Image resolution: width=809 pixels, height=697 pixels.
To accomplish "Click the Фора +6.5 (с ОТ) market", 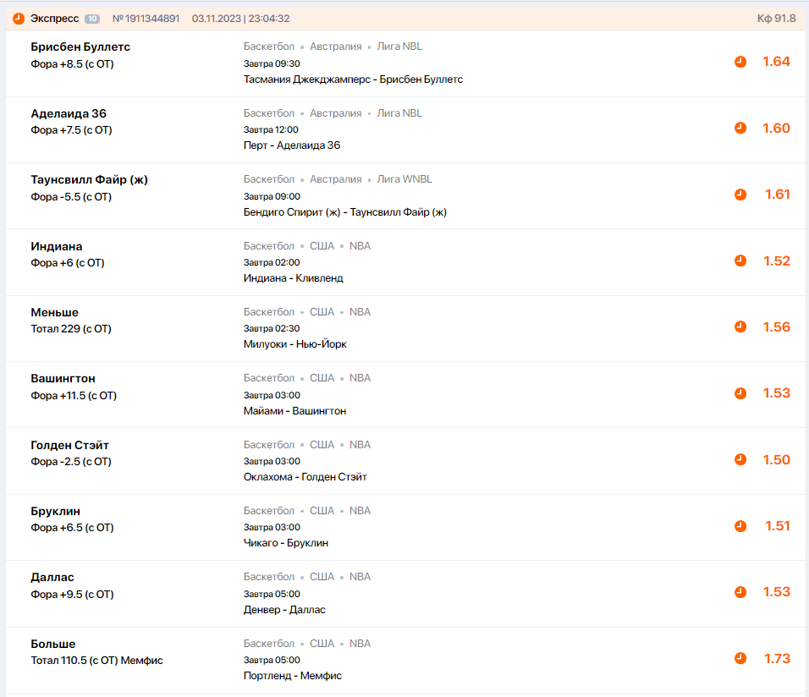I will 72,528.
